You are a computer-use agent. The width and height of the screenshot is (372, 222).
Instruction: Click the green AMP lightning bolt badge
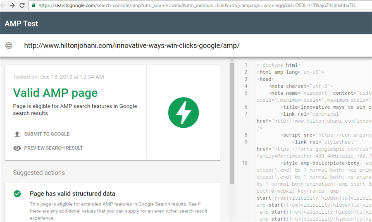coord(184,112)
